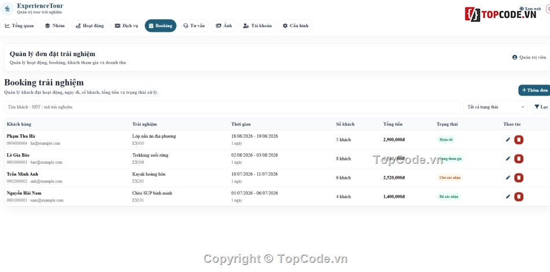Edit Nguyễn Hải Nam's SUP booking
Image resolution: width=550 pixels, height=272 pixels.
click(x=508, y=197)
